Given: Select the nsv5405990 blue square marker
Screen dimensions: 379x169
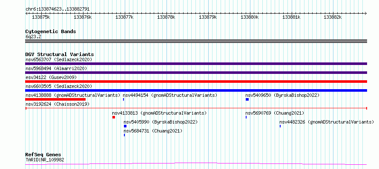Looking at the screenshot, I should (x=125, y=126).
